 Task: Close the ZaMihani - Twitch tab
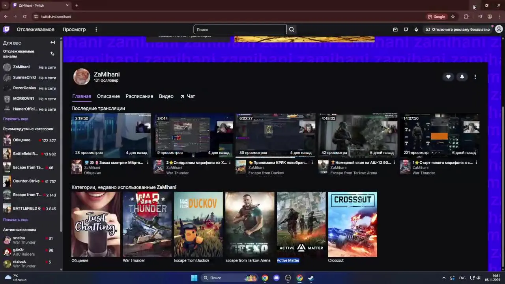(67, 6)
